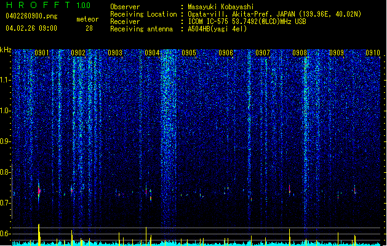
Task: Click the strong red meteor echo after 0901
Action: tap(39, 191)
